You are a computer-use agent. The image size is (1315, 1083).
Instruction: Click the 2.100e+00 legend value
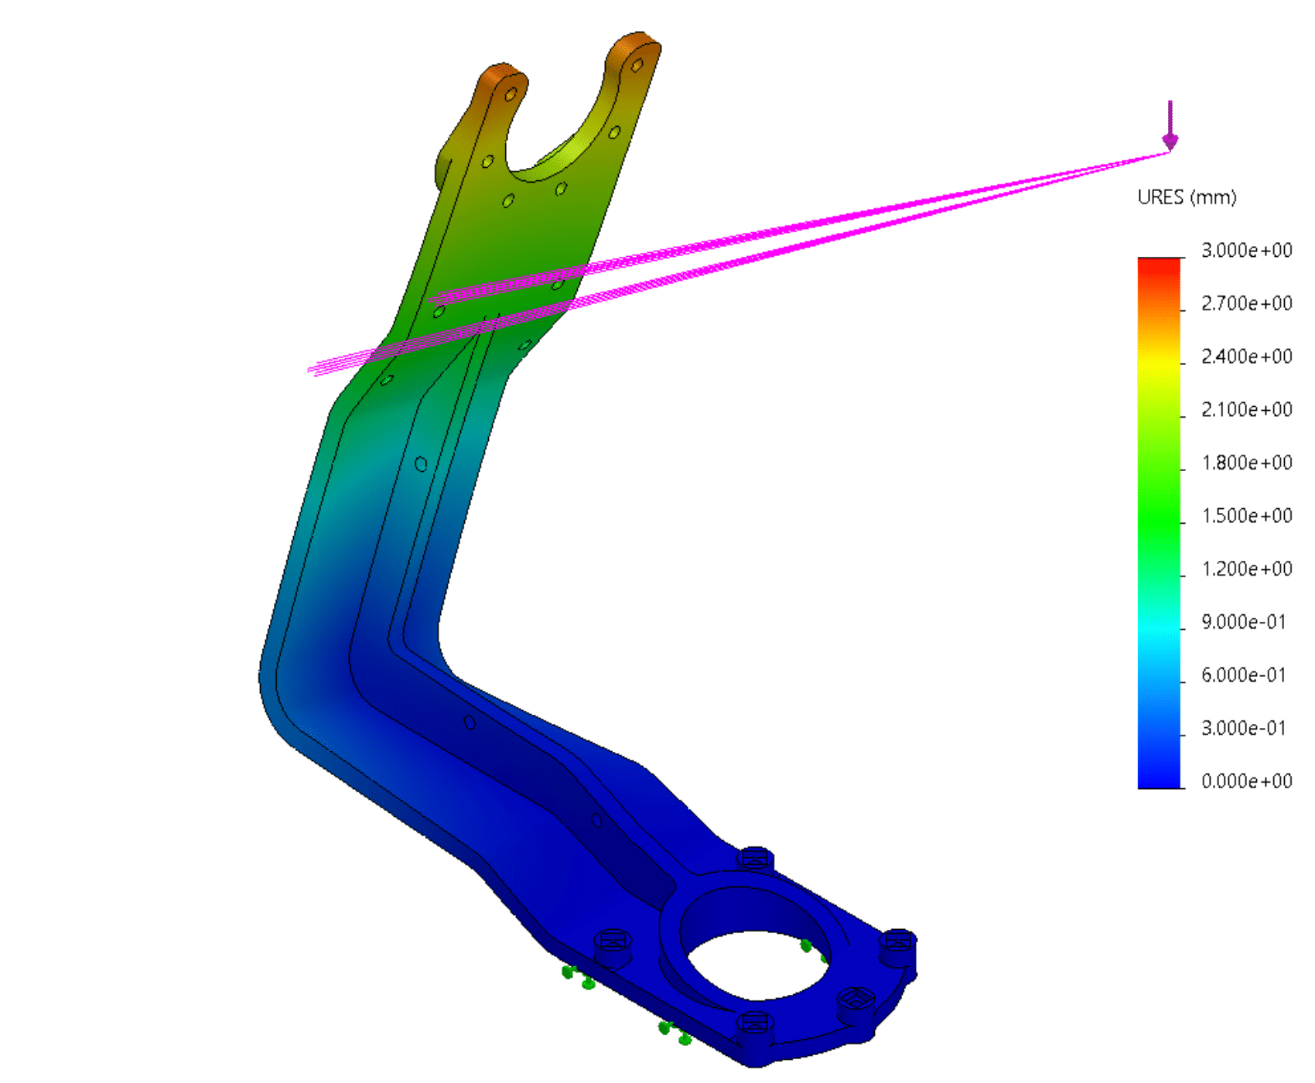1246,409
